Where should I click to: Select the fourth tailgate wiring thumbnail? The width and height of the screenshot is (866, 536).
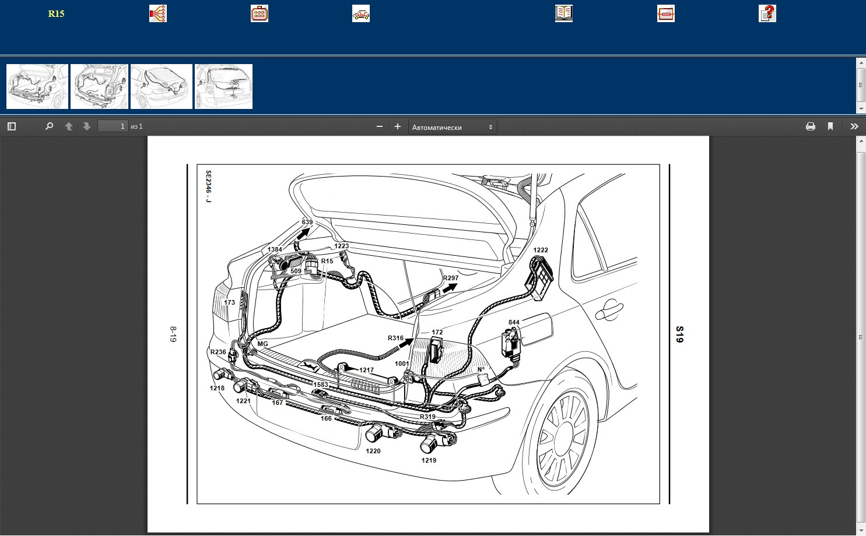224,87
